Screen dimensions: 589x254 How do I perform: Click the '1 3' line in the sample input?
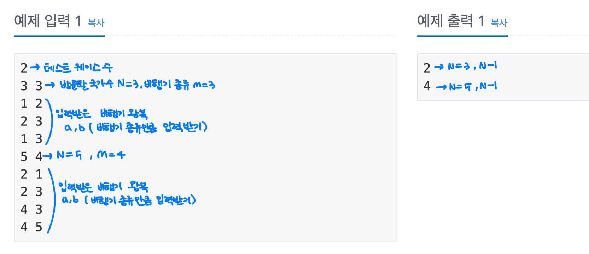(x=31, y=138)
